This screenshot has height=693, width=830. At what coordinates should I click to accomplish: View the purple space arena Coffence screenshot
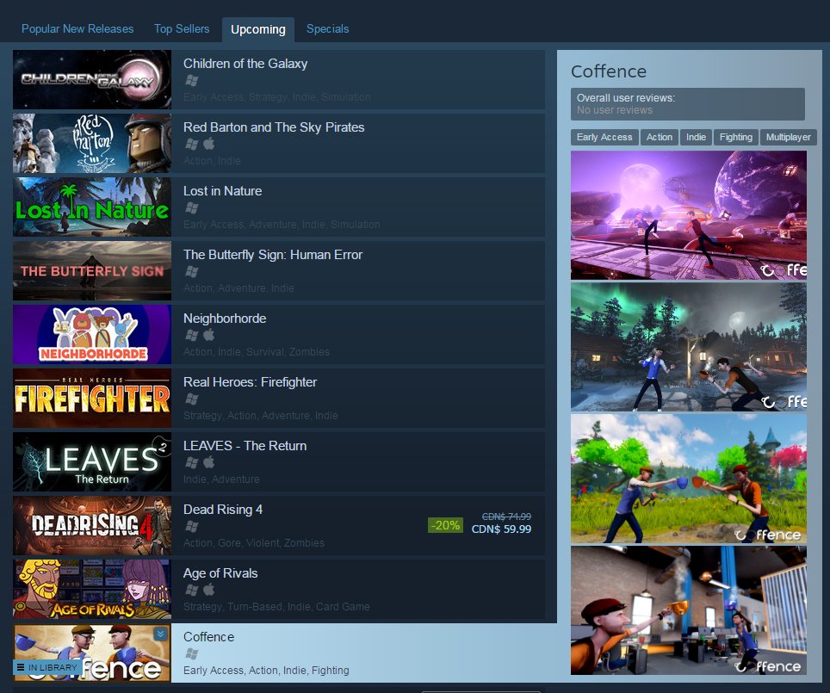click(x=689, y=215)
